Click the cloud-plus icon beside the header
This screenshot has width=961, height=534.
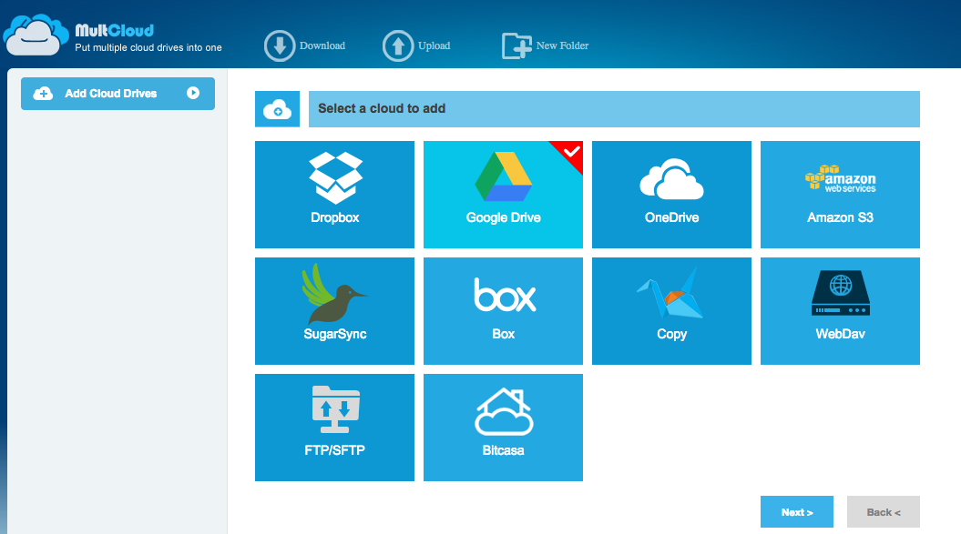click(x=277, y=109)
